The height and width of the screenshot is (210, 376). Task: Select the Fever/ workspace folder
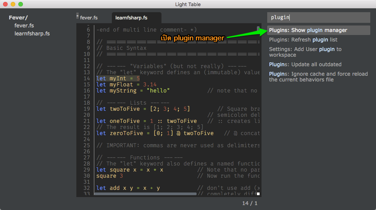pyautogui.click(x=18, y=17)
